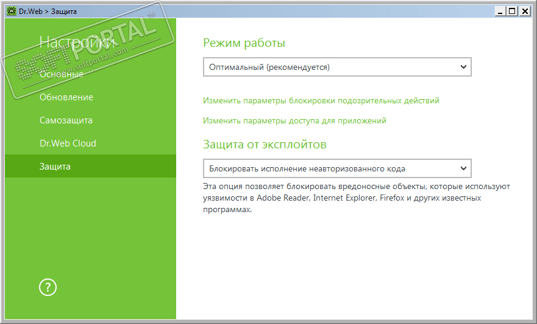
Task: Minimize the Dr.Web window
Action: (500, 12)
